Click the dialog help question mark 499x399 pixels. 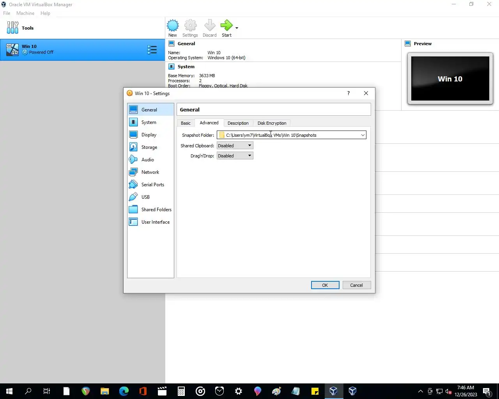(x=349, y=93)
